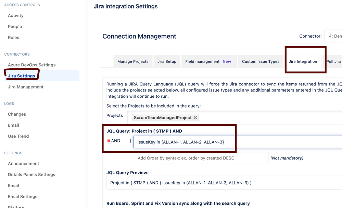Open Jira Management in the sidebar
The width and height of the screenshot is (342, 208).
(x=26, y=87)
